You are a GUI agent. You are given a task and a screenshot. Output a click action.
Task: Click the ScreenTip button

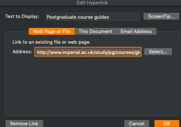pyautogui.click(x=161, y=16)
